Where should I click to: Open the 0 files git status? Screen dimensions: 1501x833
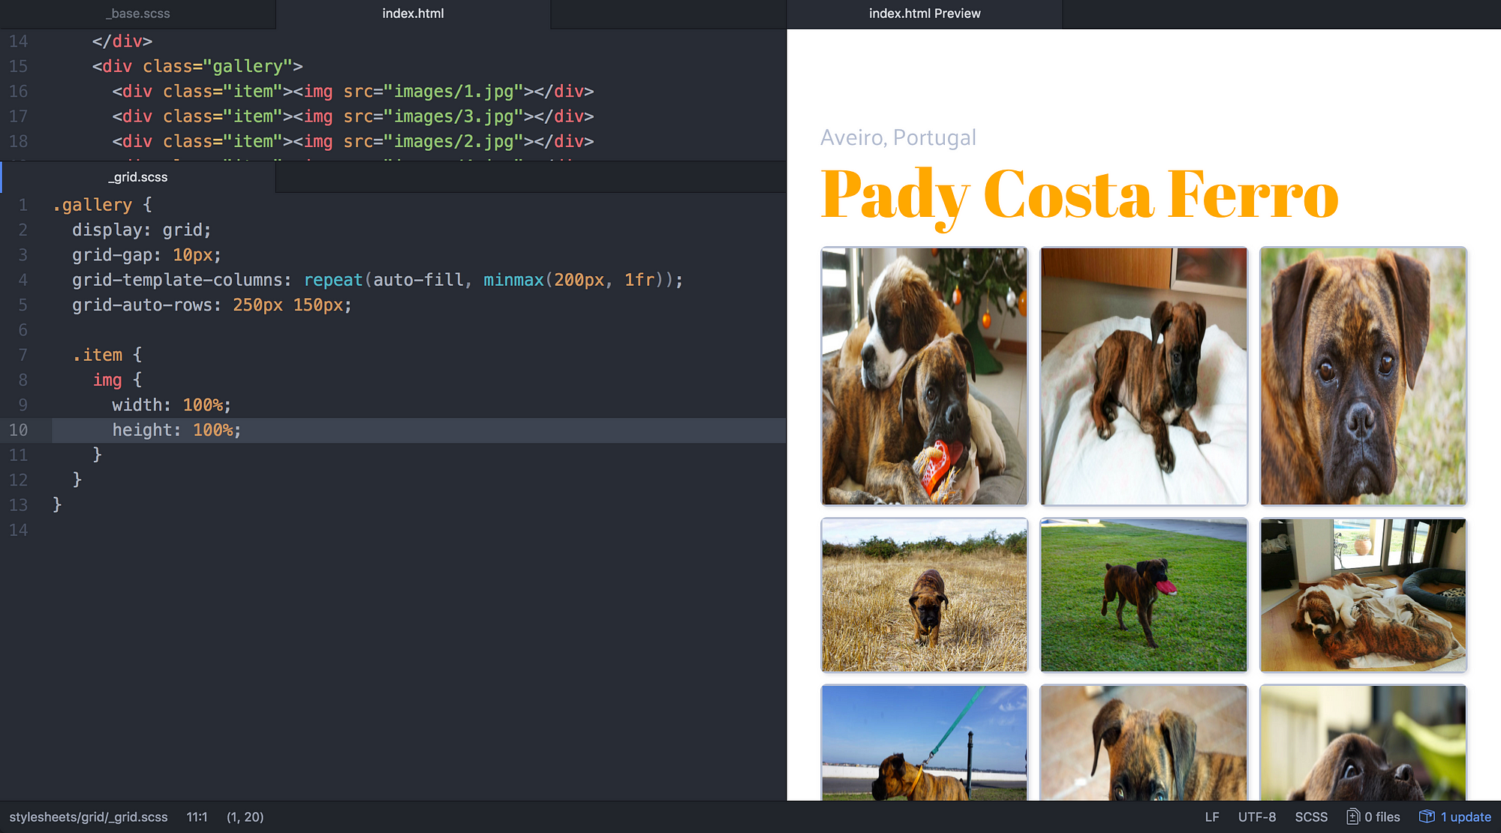click(1373, 816)
